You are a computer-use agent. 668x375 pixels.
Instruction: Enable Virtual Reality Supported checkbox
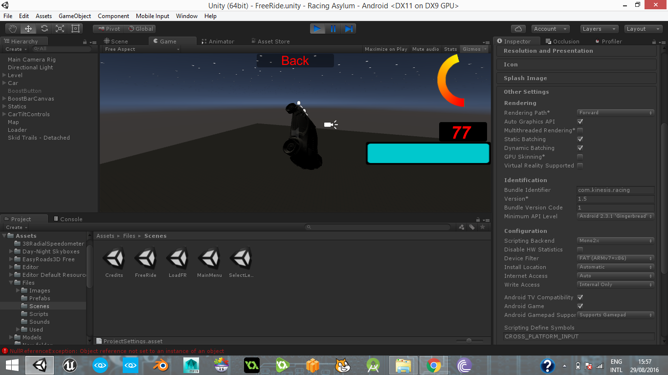point(580,166)
